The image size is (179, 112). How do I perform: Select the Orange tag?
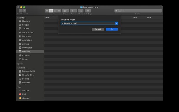click(x=30, y=98)
